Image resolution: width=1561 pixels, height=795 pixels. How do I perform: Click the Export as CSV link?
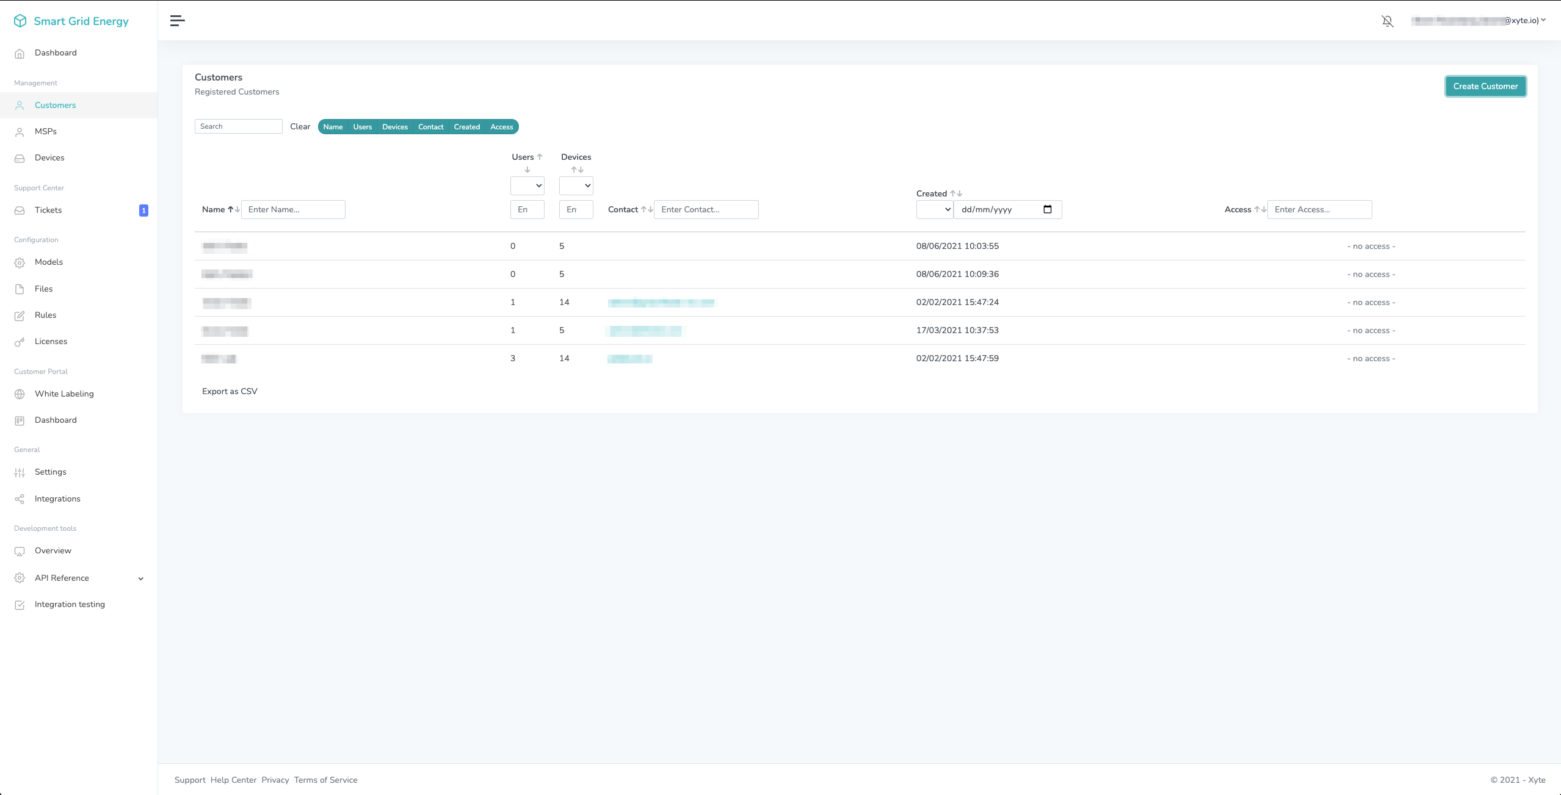[x=230, y=392]
